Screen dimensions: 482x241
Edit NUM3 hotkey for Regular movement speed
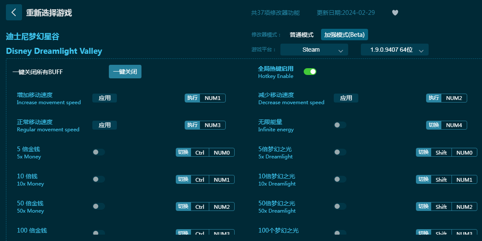tap(213, 125)
